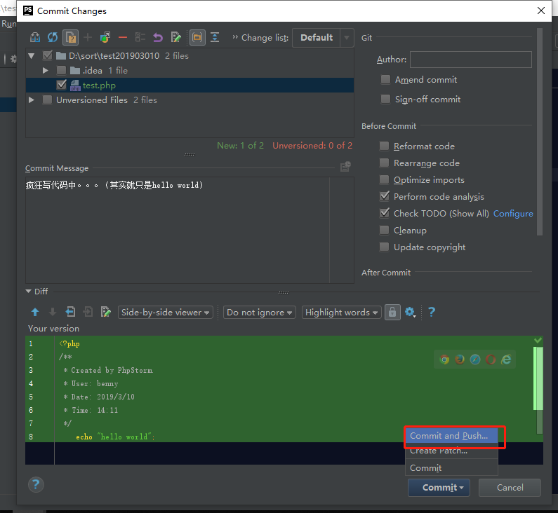Expand the .idea folder node
This screenshot has height=513, width=558.
[x=45, y=70]
